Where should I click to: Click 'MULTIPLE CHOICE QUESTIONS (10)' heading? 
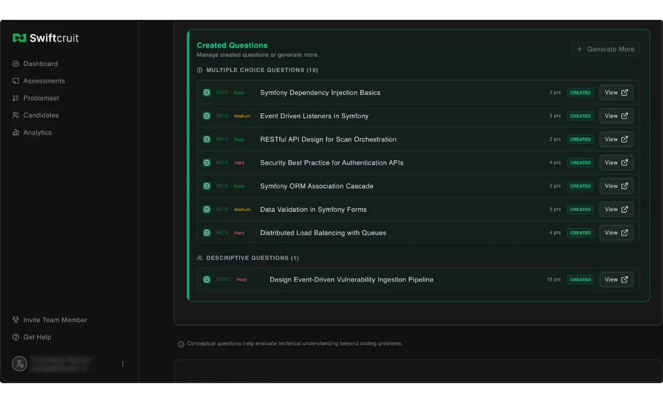[x=262, y=70]
